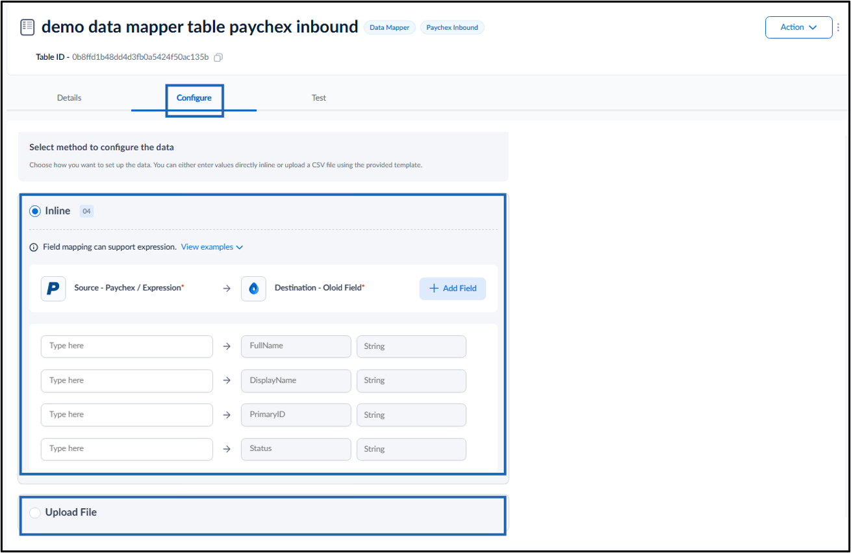The height and width of the screenshot is (553, 851).
Task: Click String type field in Status row
Action: coord(411,449)
